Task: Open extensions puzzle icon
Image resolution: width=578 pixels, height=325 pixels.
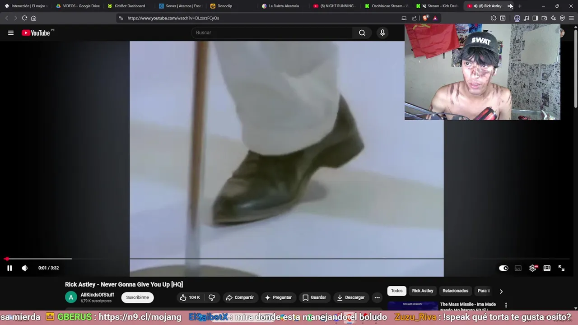Action: [494, 18]
